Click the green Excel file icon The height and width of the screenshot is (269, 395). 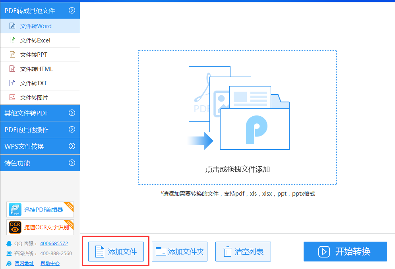point(12,40)
